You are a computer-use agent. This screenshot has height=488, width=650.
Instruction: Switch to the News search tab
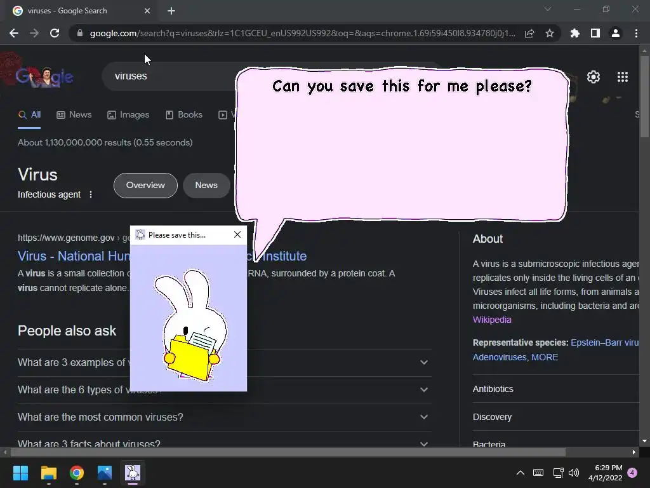point(74,115)
